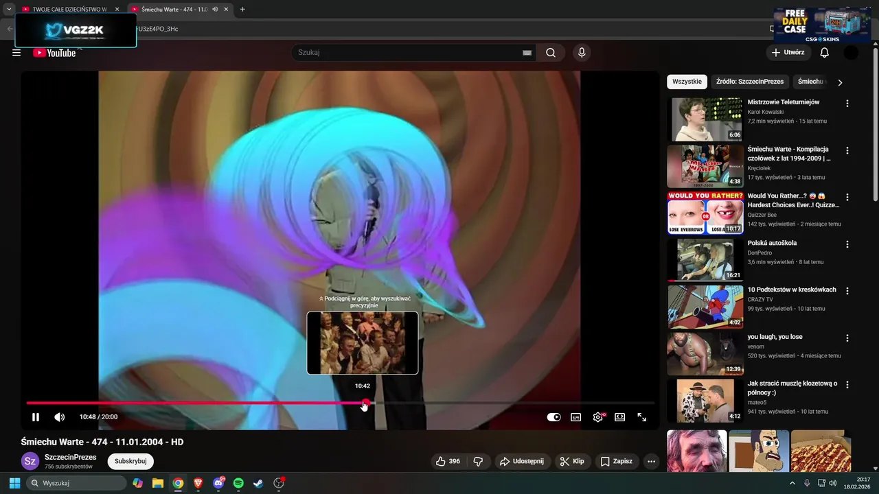Open File Explorer from the taskbar
The image size is (879, 494).
pos(158,483)
